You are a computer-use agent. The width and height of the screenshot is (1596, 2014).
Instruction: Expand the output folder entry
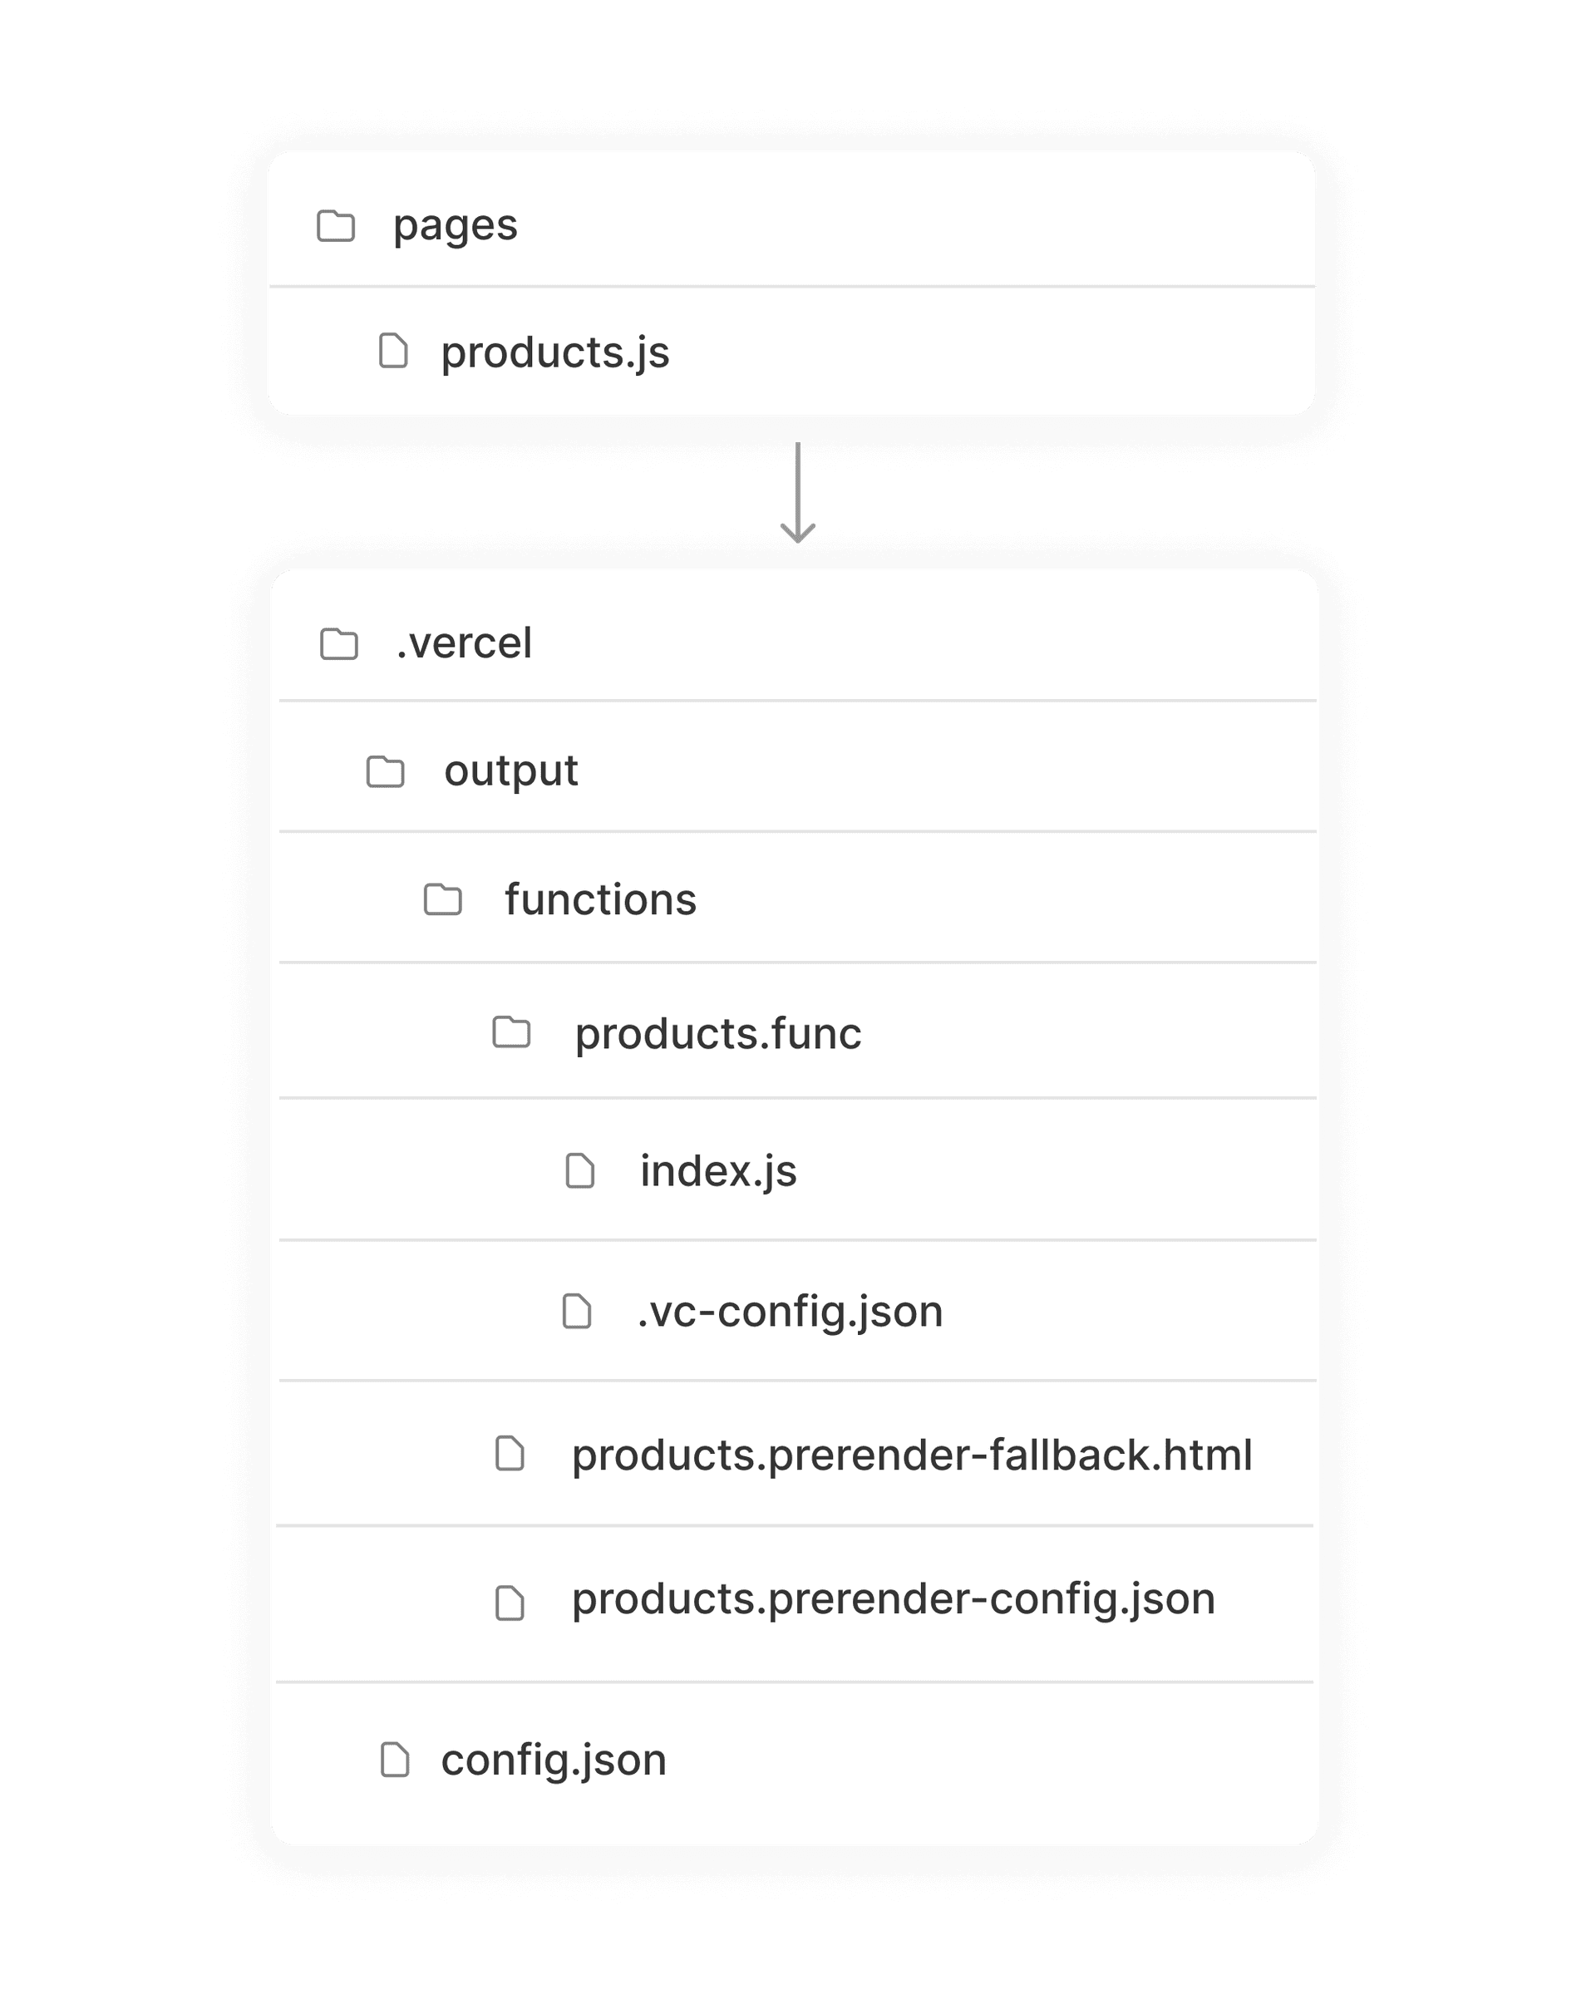point(510,771)
